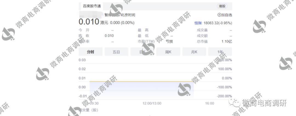Screen dimensions: 296x116
Task: Open the 1年 chart tab
Action: click(220, 52)
